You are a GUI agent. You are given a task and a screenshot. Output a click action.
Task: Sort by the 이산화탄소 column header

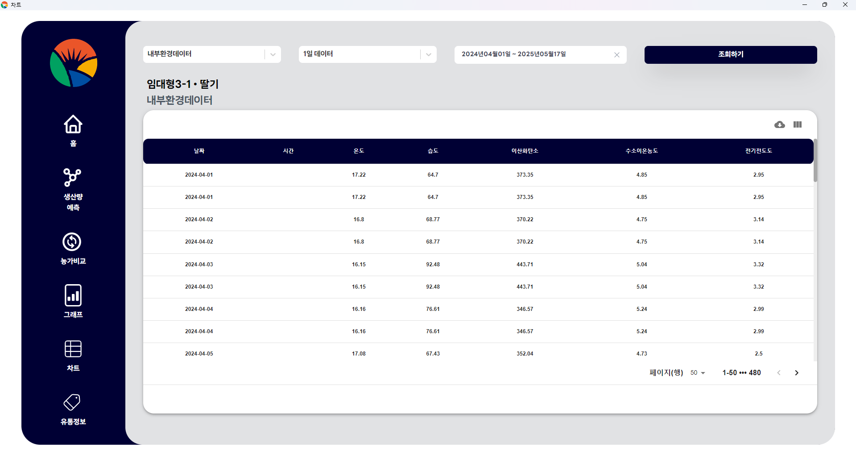[x=525, y=151]
